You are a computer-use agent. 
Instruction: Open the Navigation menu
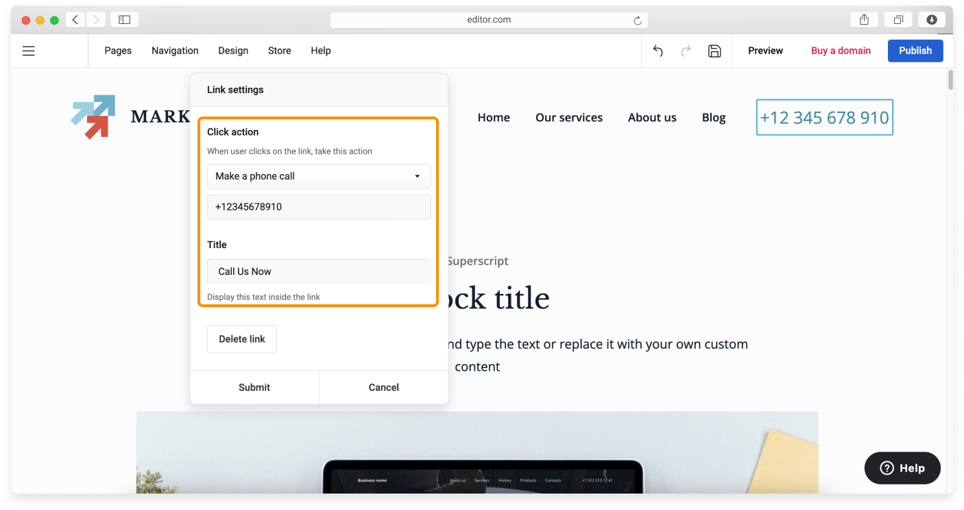click(x=175, y=51)
